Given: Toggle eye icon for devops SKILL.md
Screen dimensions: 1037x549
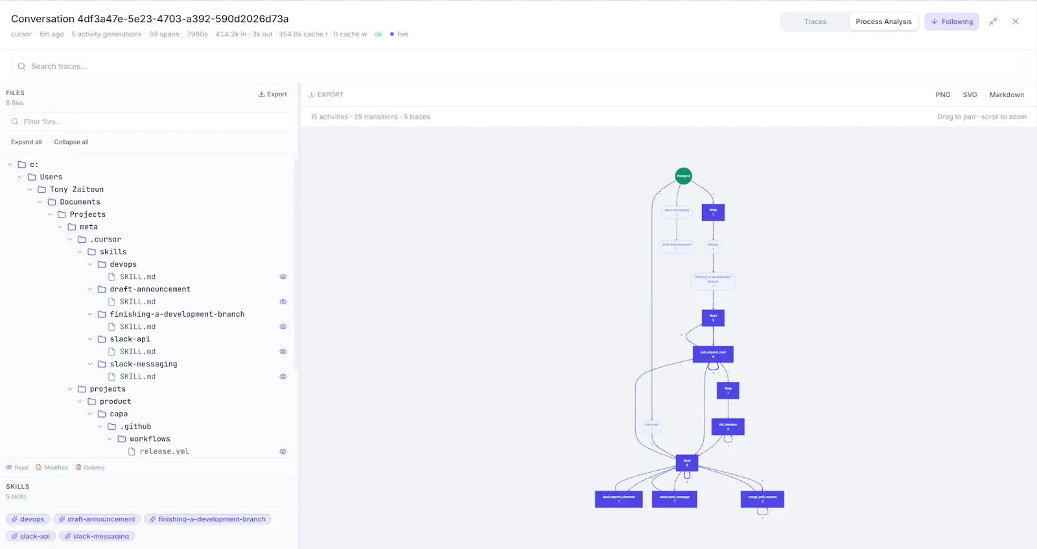Looking at the screenshot, I should [x=283, y=276].
